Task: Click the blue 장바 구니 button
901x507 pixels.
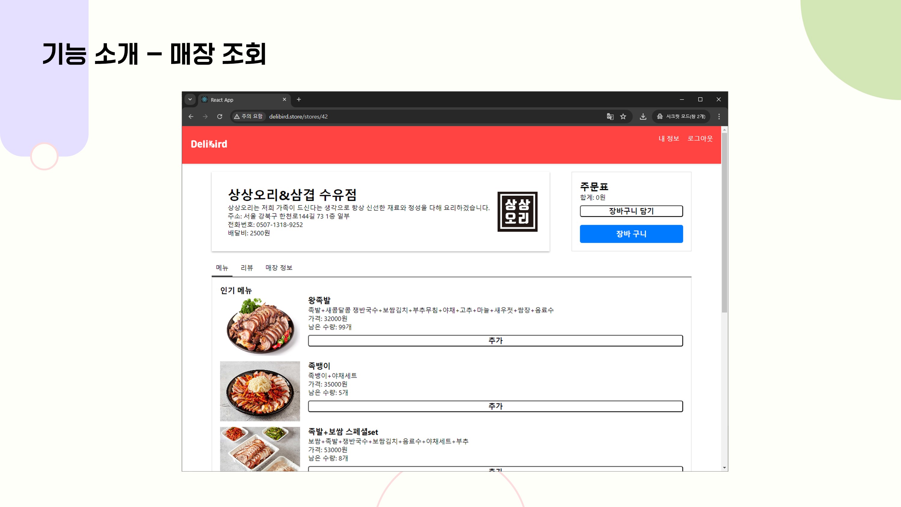Action: 631,234
